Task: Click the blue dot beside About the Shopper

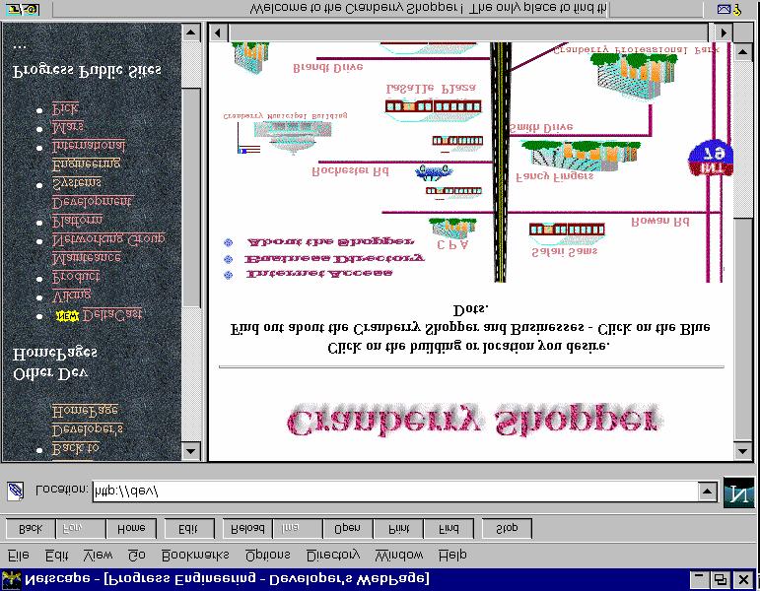Action: click(228, 242)
